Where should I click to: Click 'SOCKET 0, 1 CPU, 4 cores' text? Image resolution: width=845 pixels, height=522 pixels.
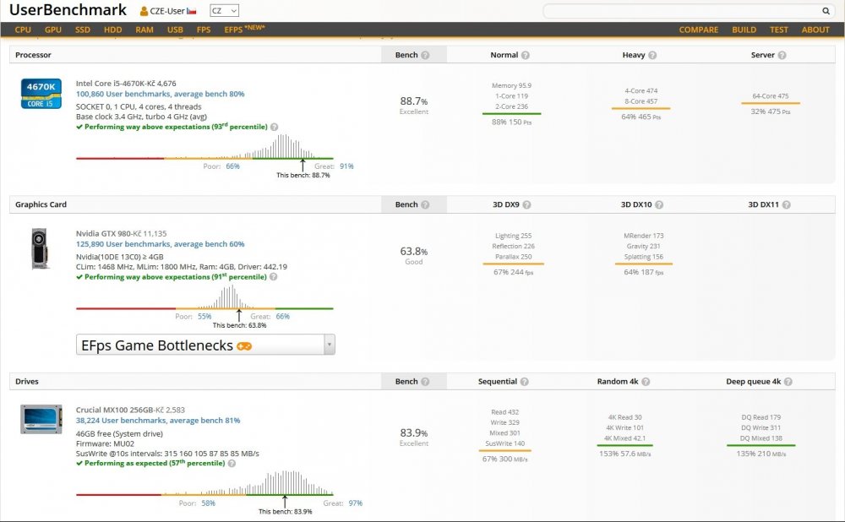click(x=139, y=106)
